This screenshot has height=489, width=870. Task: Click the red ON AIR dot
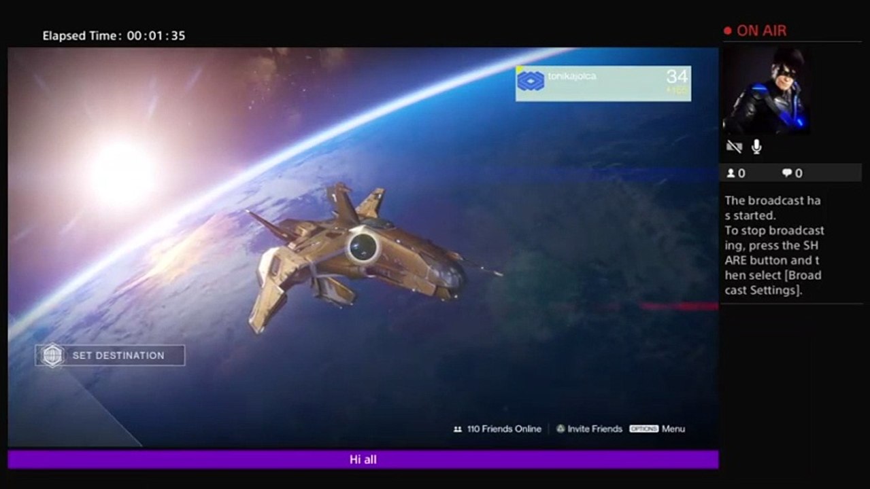(727, 31)
